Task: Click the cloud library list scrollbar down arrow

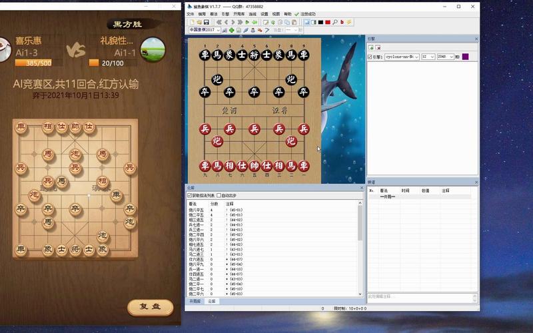Action: pyautogui.click(x=360, y=294)
